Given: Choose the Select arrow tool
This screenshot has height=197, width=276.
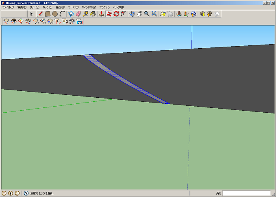Looking at the screenshot, I should coord(31,14).
